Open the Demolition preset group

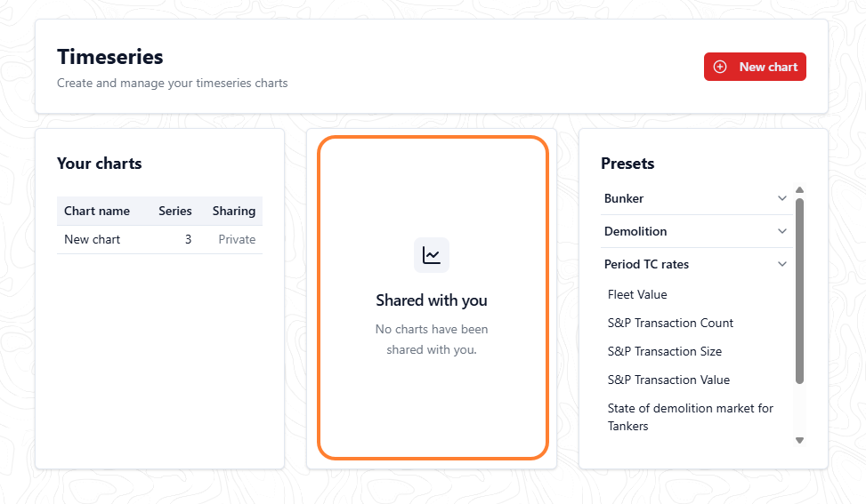(696, 232)
